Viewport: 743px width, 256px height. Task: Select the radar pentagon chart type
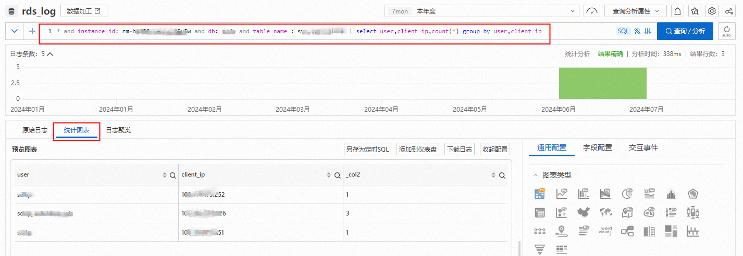pos(693,194)
